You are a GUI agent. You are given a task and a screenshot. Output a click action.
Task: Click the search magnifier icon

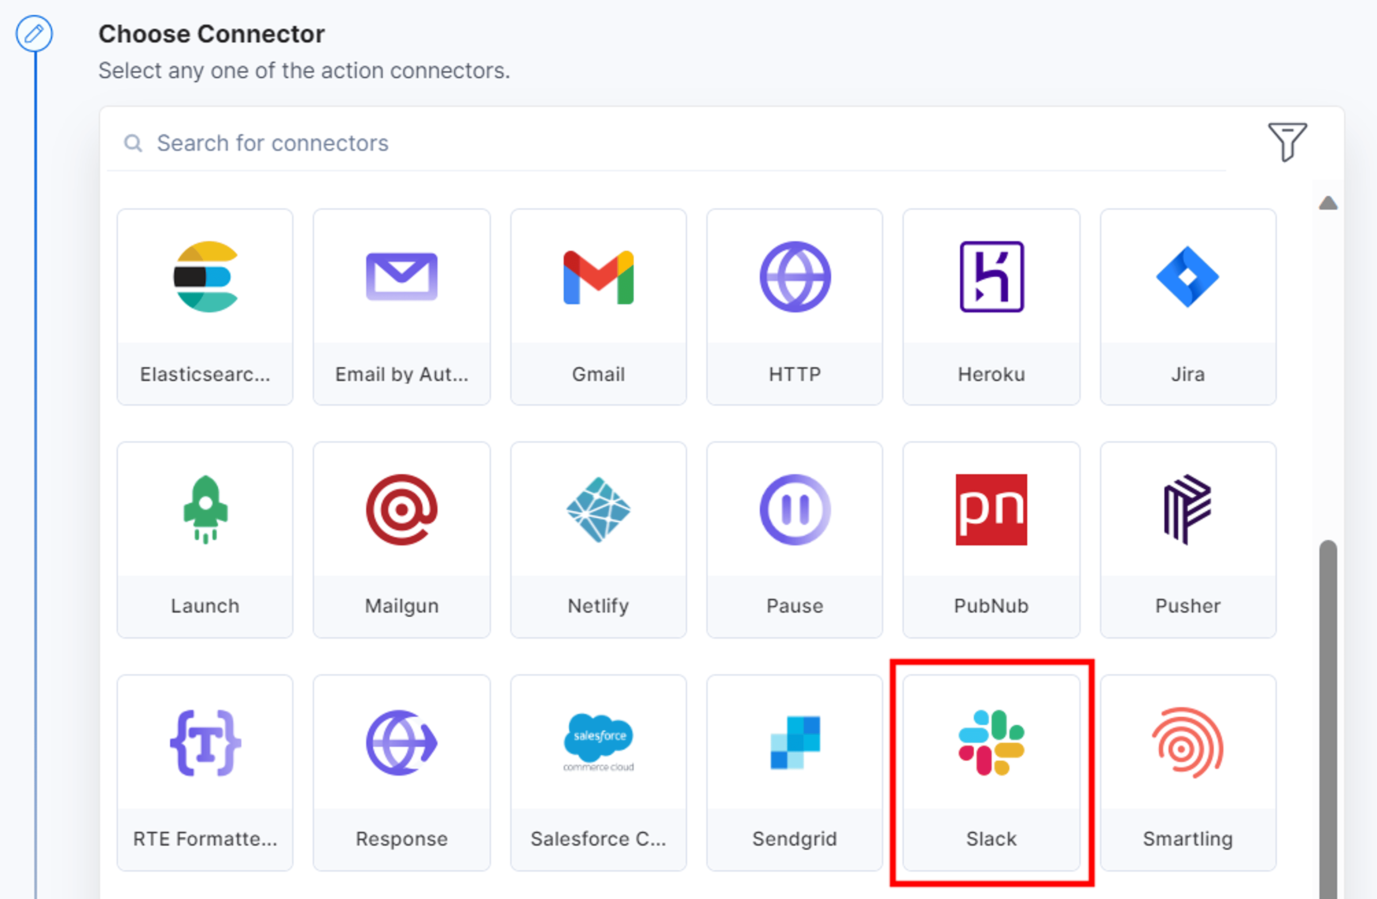click(133, 143)
